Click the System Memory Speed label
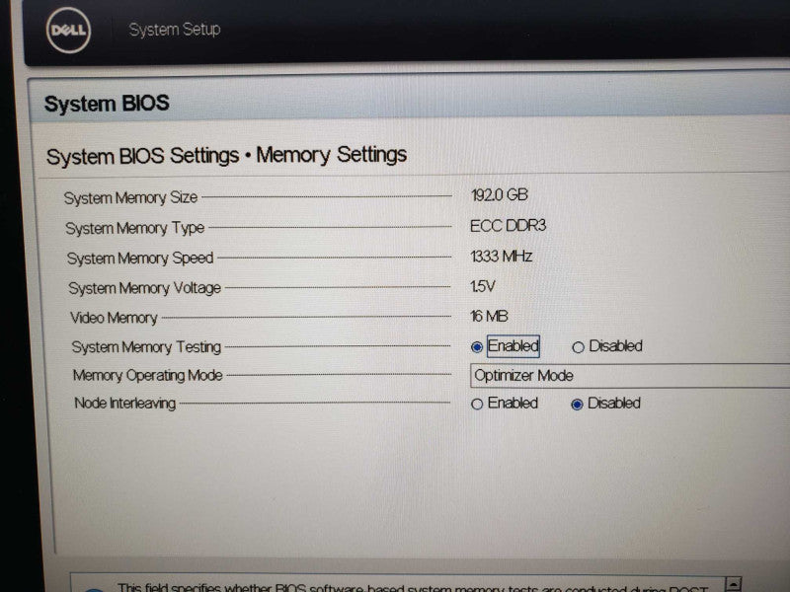The image size is (790, 592). [140, 259]
